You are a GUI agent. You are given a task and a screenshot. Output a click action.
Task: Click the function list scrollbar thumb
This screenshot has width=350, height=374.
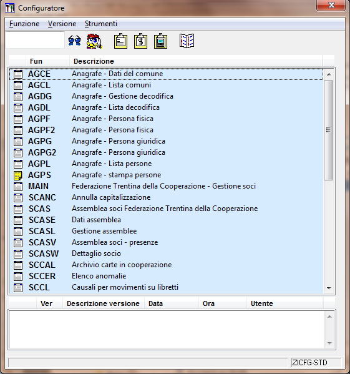pos(329,130)
